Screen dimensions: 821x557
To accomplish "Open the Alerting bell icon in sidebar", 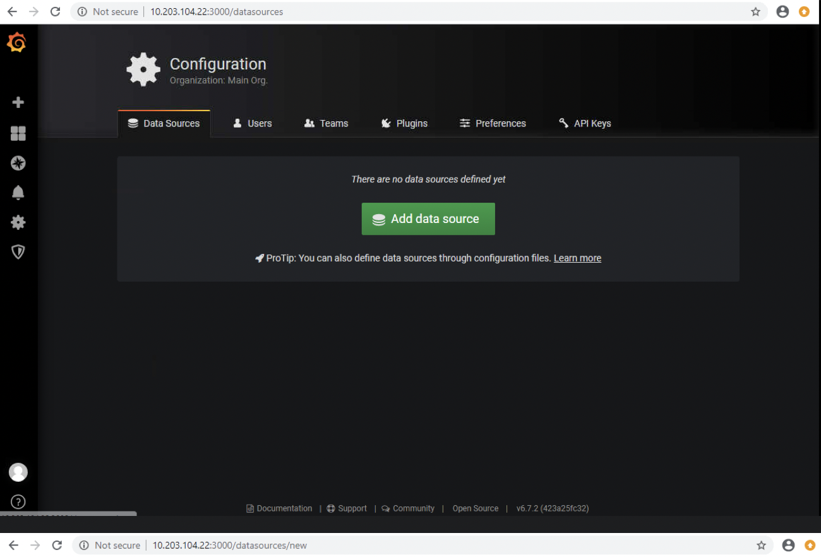I will 18,193.
